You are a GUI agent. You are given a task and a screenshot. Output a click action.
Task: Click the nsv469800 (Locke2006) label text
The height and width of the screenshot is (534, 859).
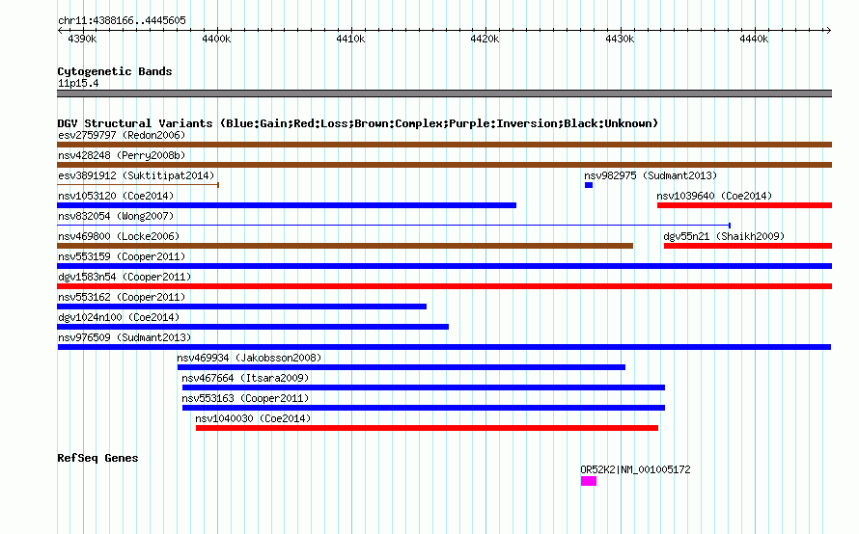tap(119, 236)
